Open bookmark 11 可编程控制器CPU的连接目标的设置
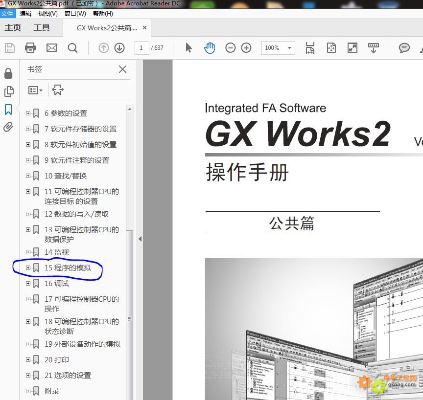 82,197
